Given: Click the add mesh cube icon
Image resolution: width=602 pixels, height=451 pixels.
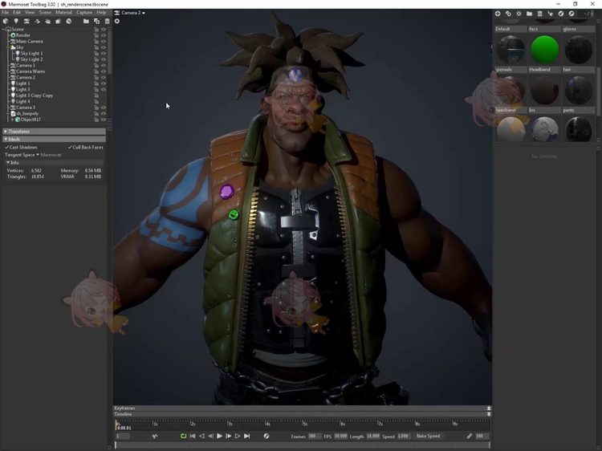Looking at the screenshot, I should (6, 21).
